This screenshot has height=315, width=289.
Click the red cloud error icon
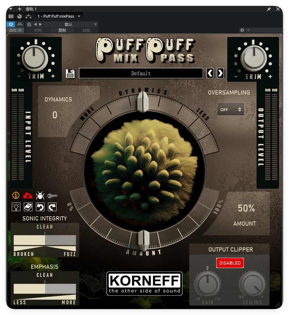click(x=28, y=195)
